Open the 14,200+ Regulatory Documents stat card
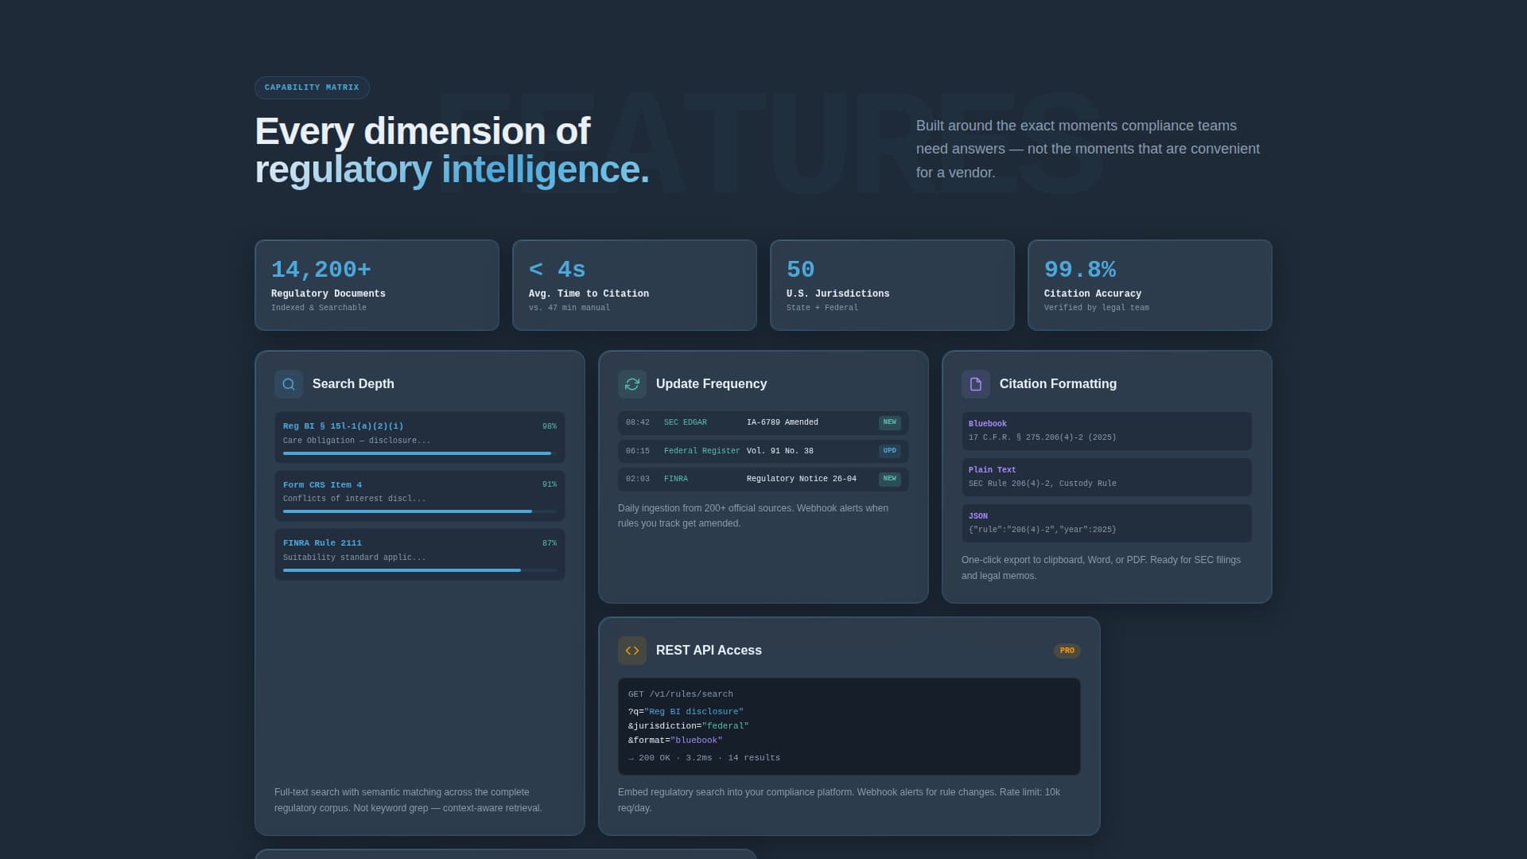Image resolution: width=1527 pixels, height=859 pixels. [377, 286]
